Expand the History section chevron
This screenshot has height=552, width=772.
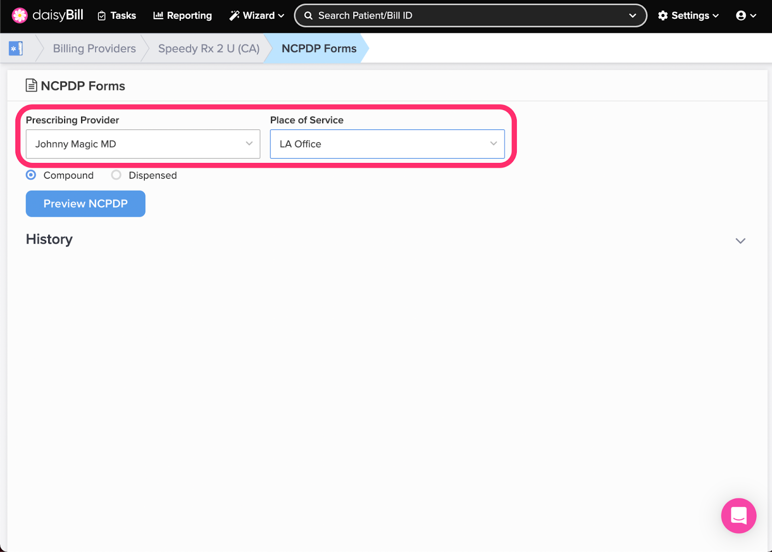tap(741, 241)
